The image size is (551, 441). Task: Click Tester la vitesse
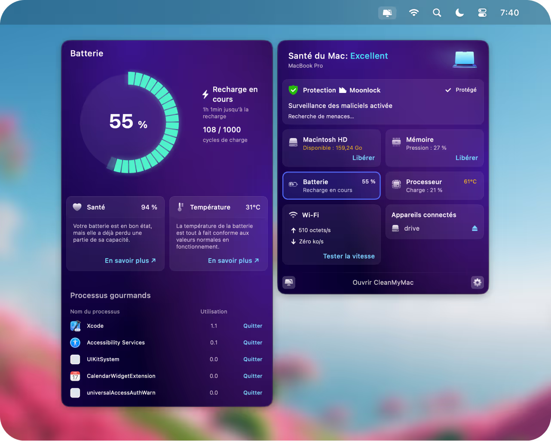click(x=349, y=256)
